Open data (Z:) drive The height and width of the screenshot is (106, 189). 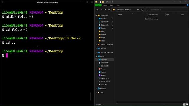coord(104,85)
